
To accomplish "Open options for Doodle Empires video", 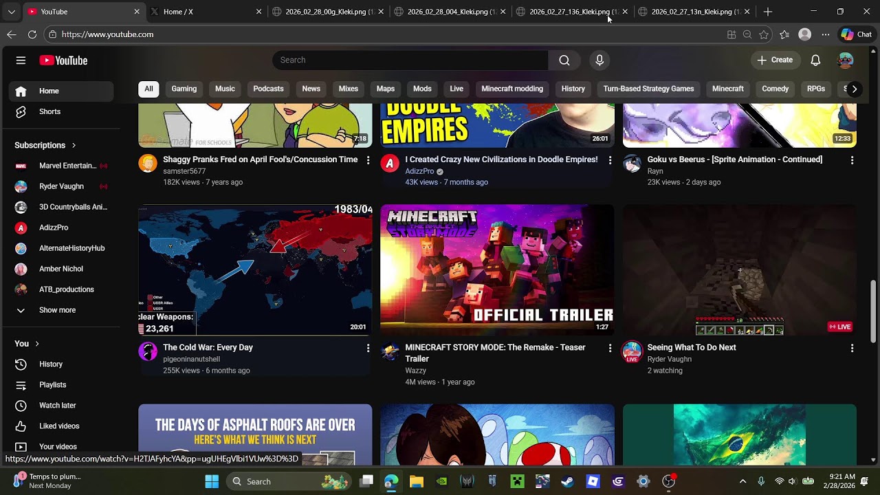I will click(x=610, y=160).
